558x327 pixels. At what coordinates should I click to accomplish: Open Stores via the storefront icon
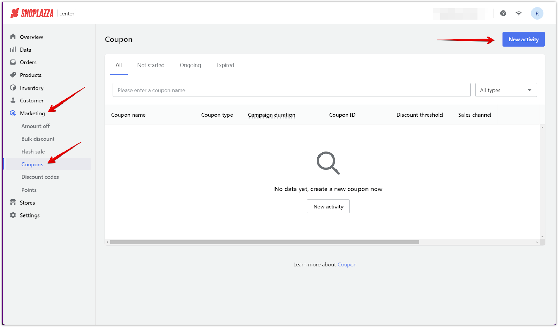pos(13,202)
